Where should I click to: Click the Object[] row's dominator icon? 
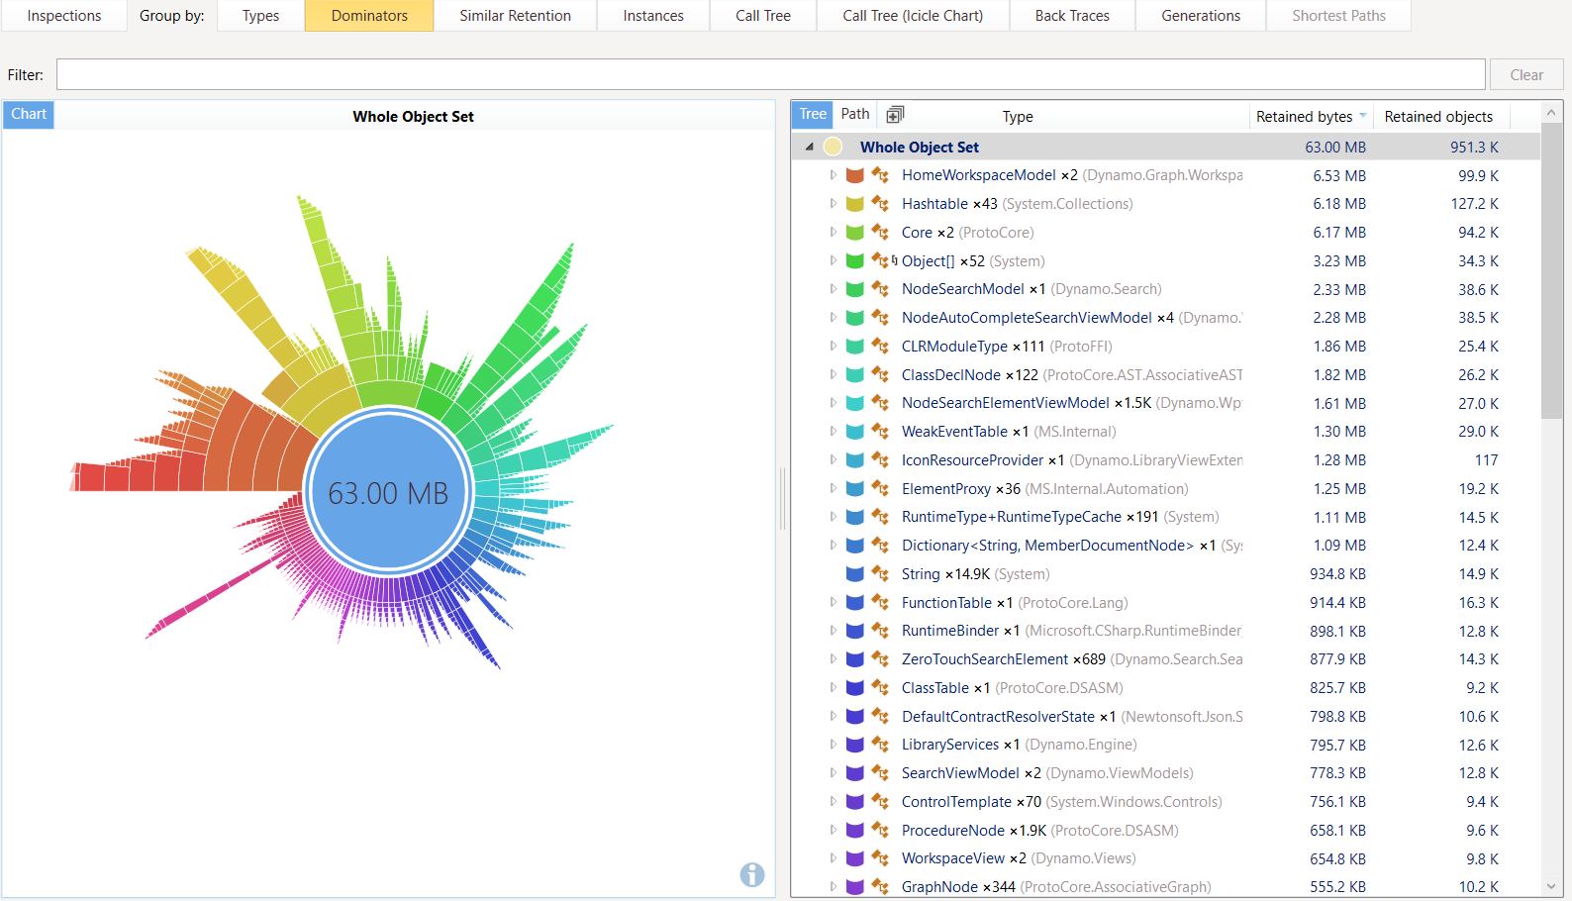(x=880, y=261)
